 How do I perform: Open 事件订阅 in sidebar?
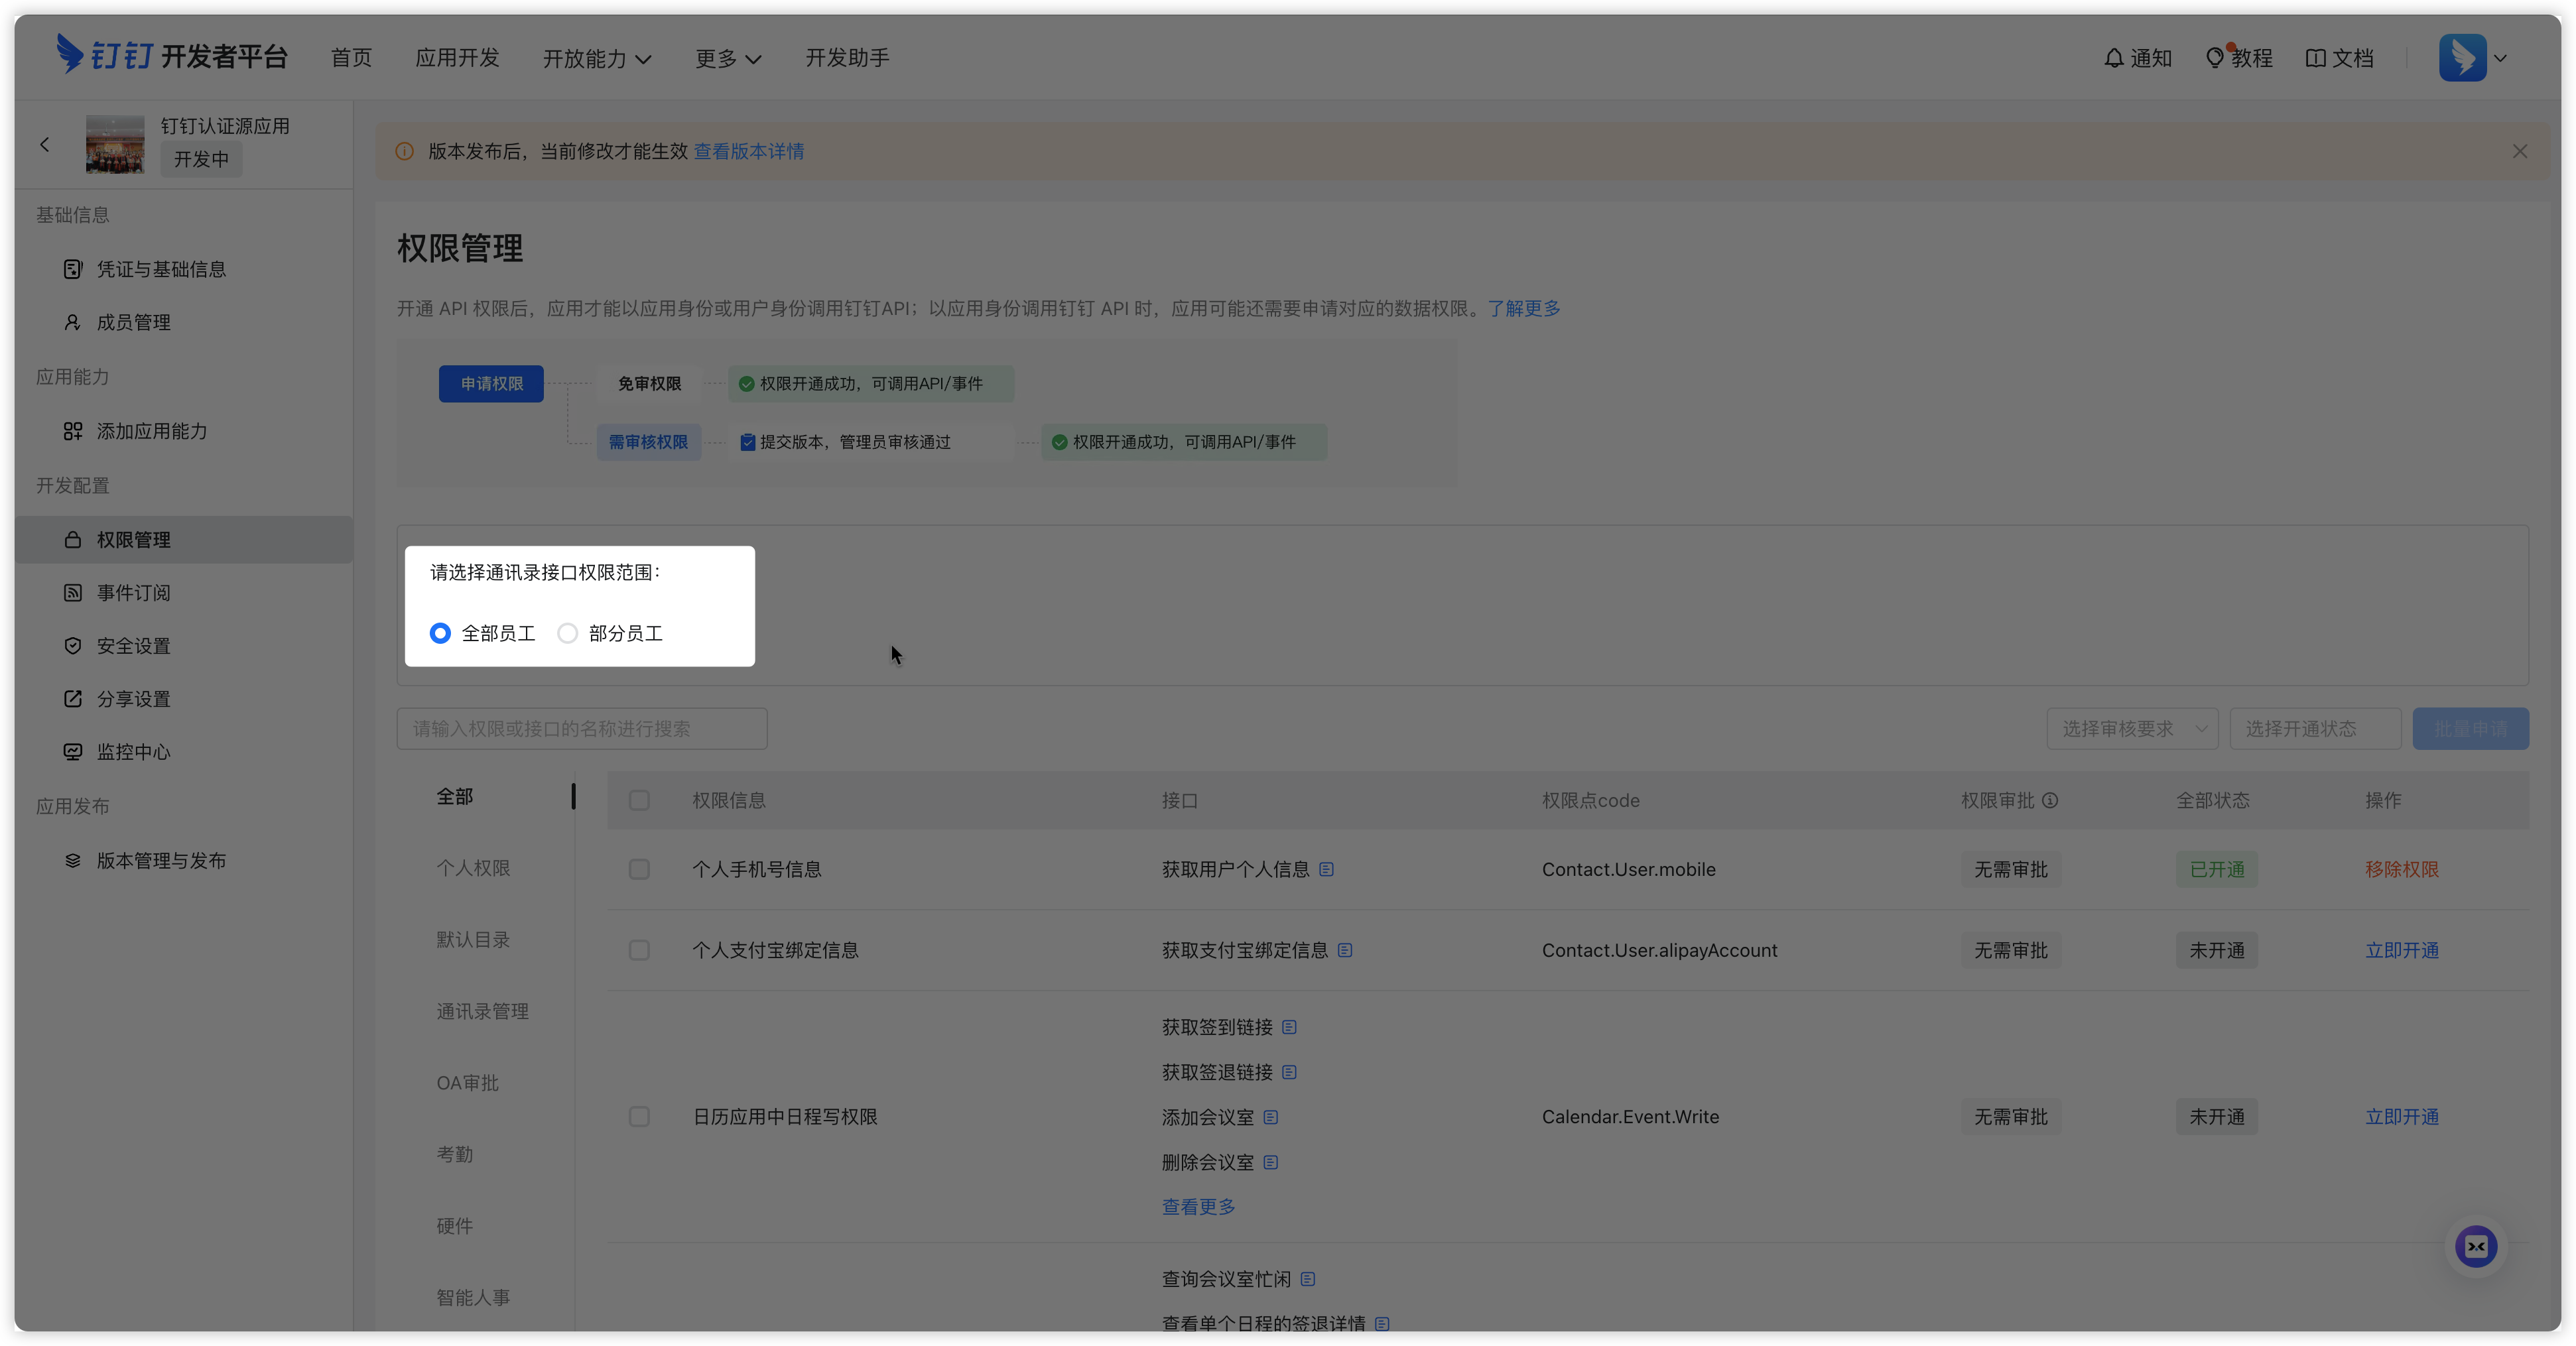coord(133,593)
